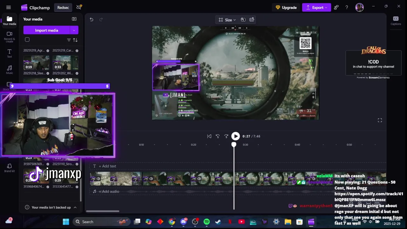Screen dimensions: 407x229
Task: Click the check mark beside 20251202_Wi...
Action: [x=77, y=73]
